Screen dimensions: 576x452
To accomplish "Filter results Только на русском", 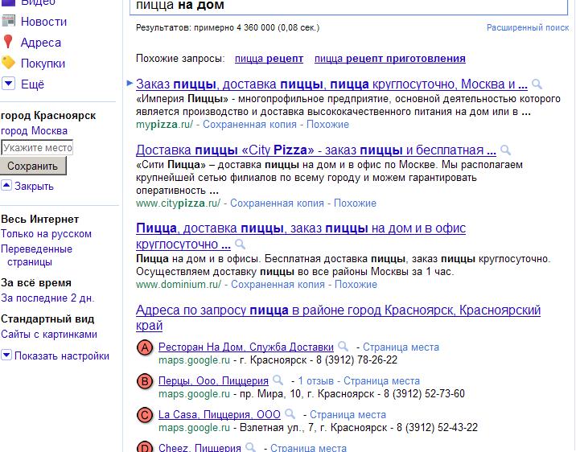I will tap(46, 234).
